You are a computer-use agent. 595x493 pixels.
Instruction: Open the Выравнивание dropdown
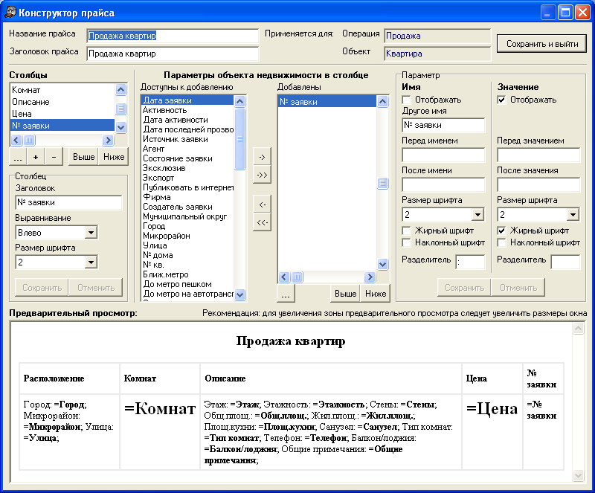coord(91,232)
